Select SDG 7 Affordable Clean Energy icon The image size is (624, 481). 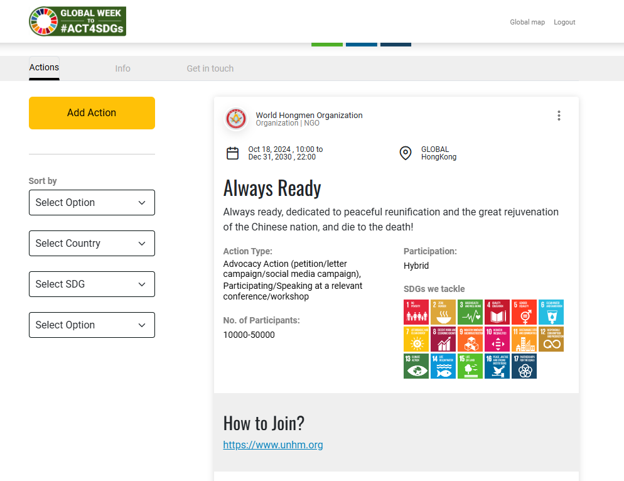pos(416,339)
